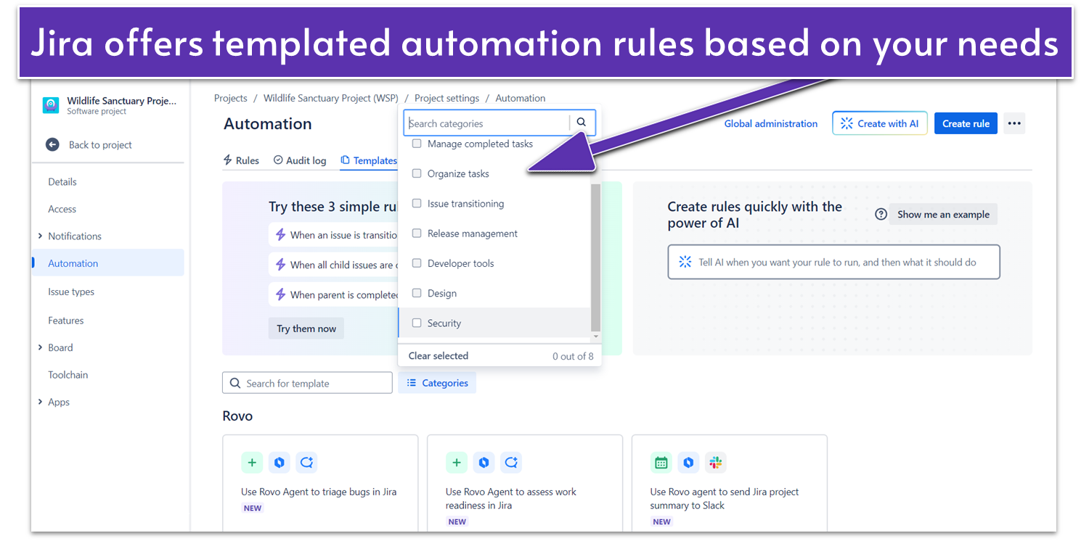Check the Organize tasks category checkbox

[417, 173]
